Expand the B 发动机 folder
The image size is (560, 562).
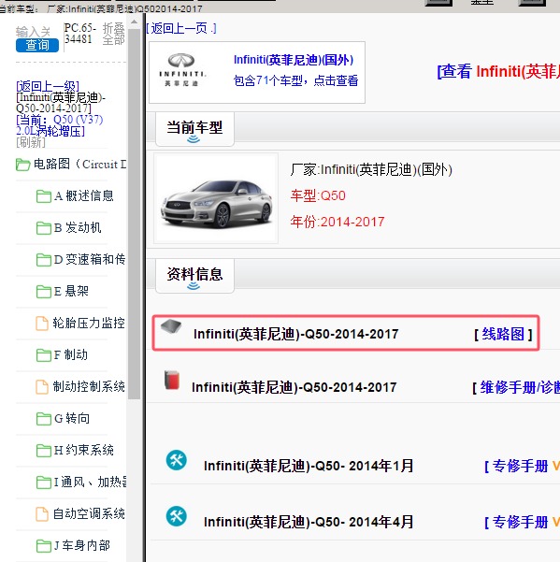tap(69, 227)
